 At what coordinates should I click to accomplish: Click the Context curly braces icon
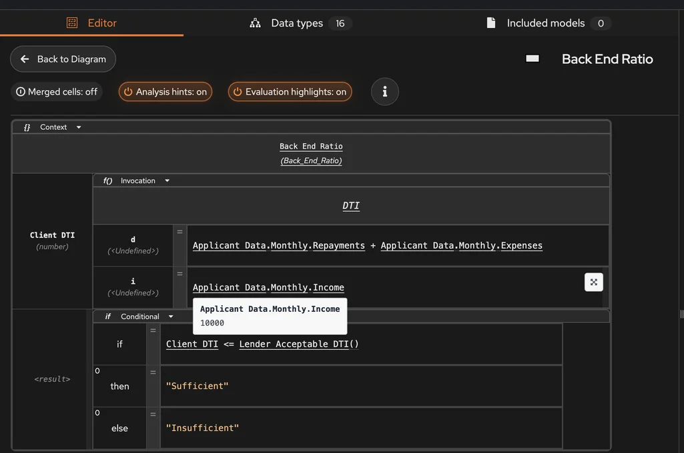[x=27, y=127]
